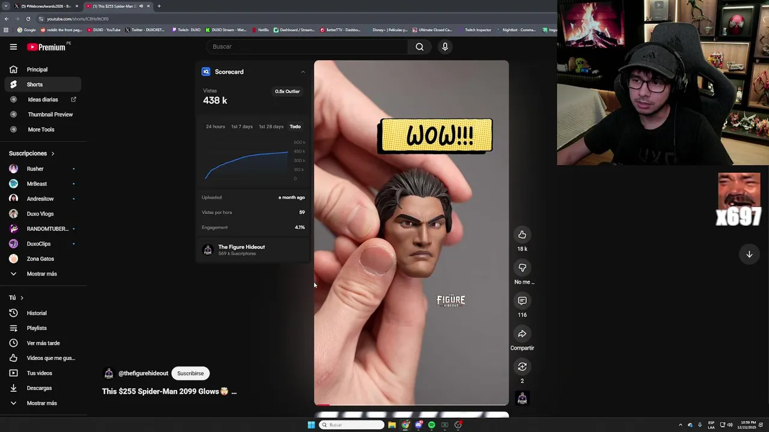Like the Short with thumbs up
The image size is (769, 432).
[x=522, y=235]
